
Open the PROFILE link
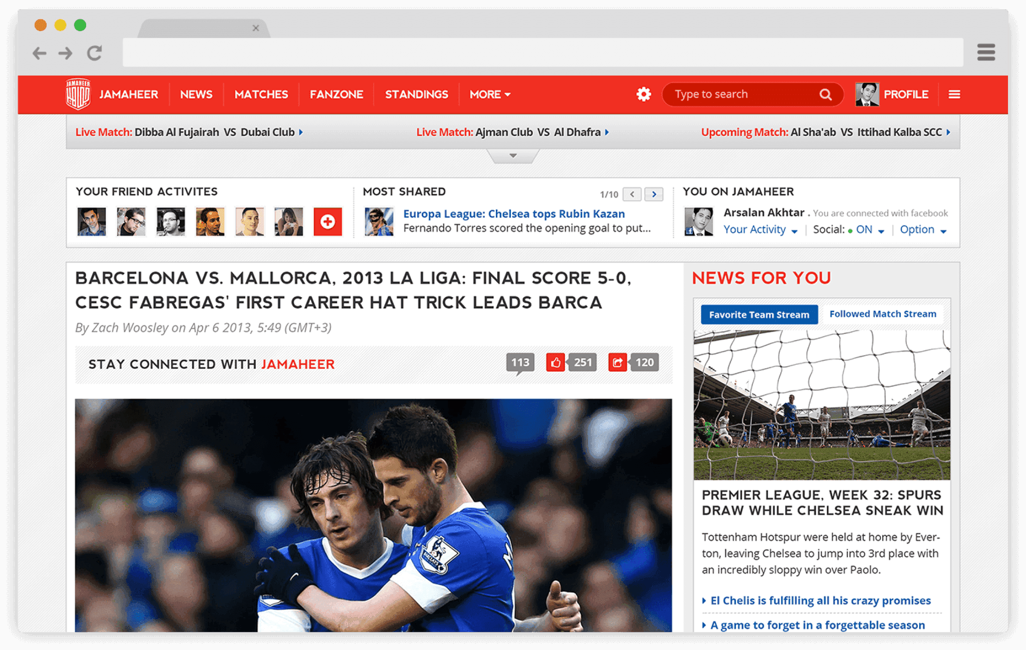(906, 94)
